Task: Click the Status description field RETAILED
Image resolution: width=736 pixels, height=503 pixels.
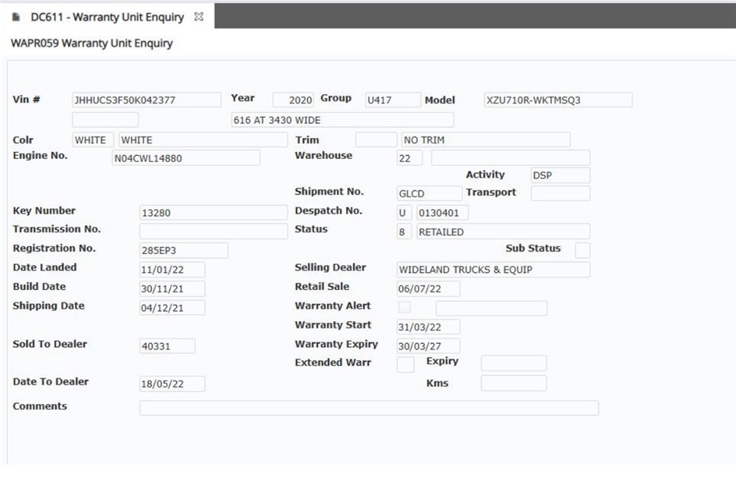Action: (x=503, y=232)
